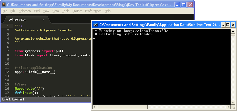Open the Tools menu
This screenshot has width=237, height=111.
[x=66, y=11]
